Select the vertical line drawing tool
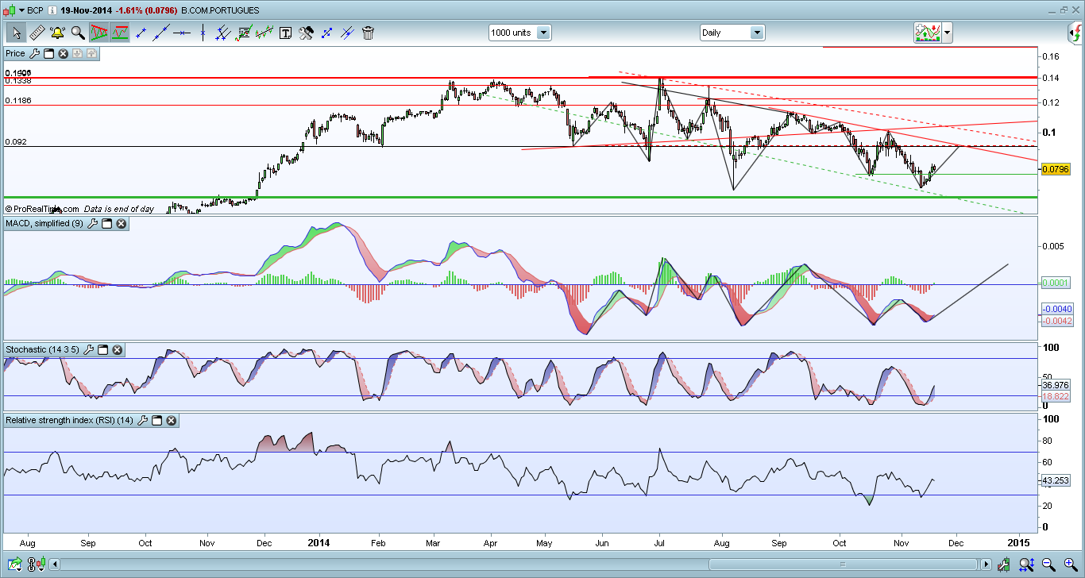Screen dimensions: 1085x578 point(203,33)
